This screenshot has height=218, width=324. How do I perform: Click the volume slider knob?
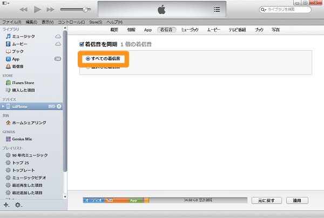85,10
